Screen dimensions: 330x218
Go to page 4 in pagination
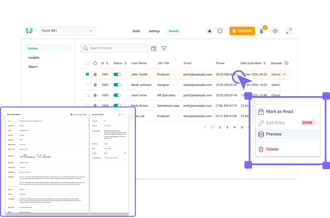(235, 127)
